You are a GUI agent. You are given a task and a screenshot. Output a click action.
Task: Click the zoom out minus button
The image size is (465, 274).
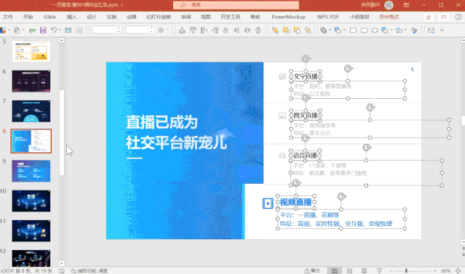(391, 271)
